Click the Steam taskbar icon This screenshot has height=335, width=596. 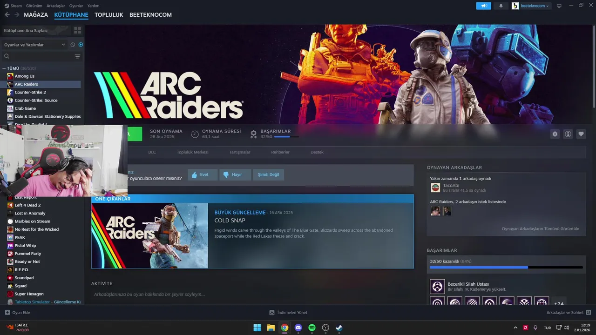(x=339, y=328)
